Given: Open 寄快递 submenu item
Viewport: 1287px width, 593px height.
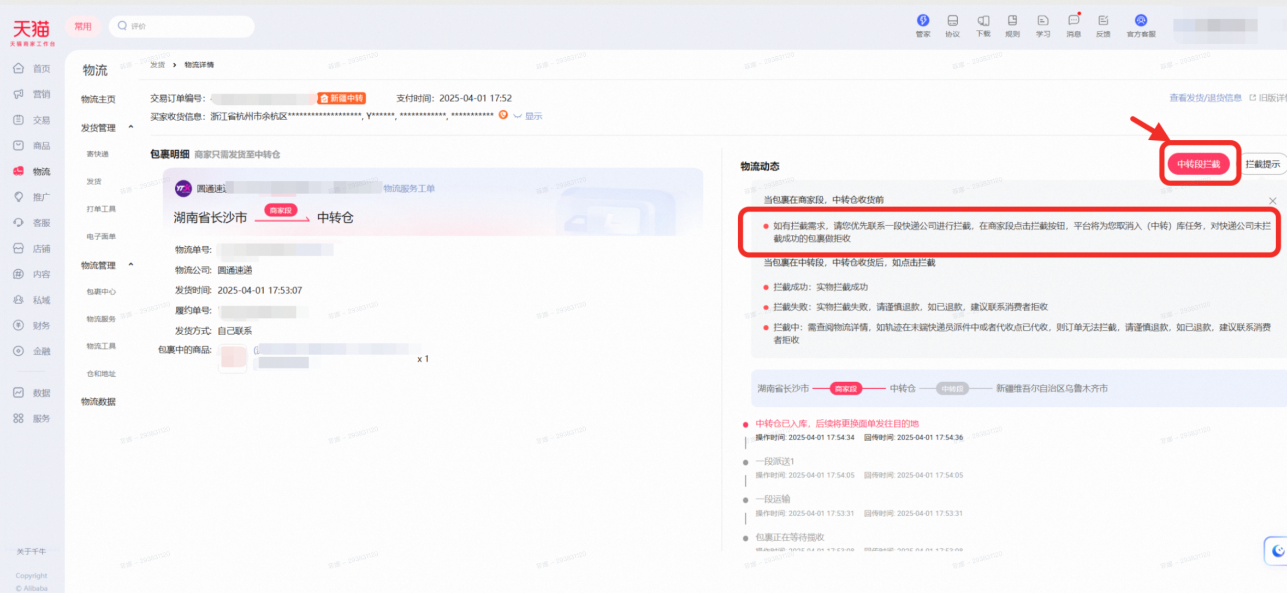Looking at the screenshot, I should tap(97, 154).
